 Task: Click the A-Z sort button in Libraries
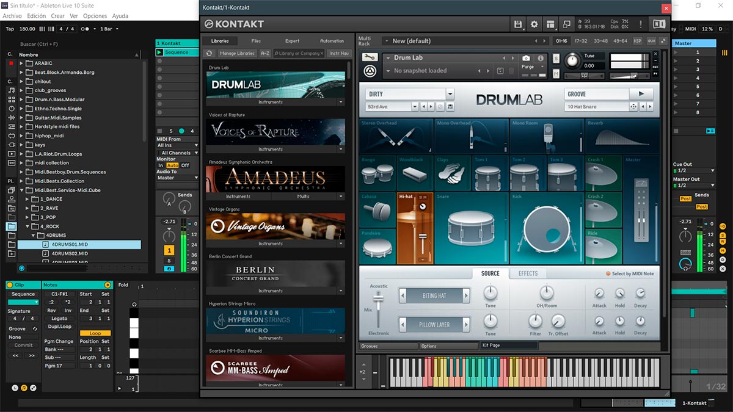(x=265, y=53)
